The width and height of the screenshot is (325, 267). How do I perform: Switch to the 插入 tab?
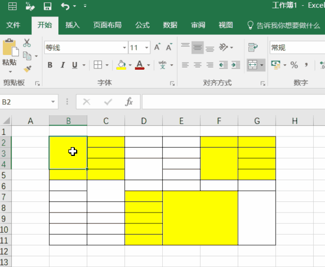point(73,25)
